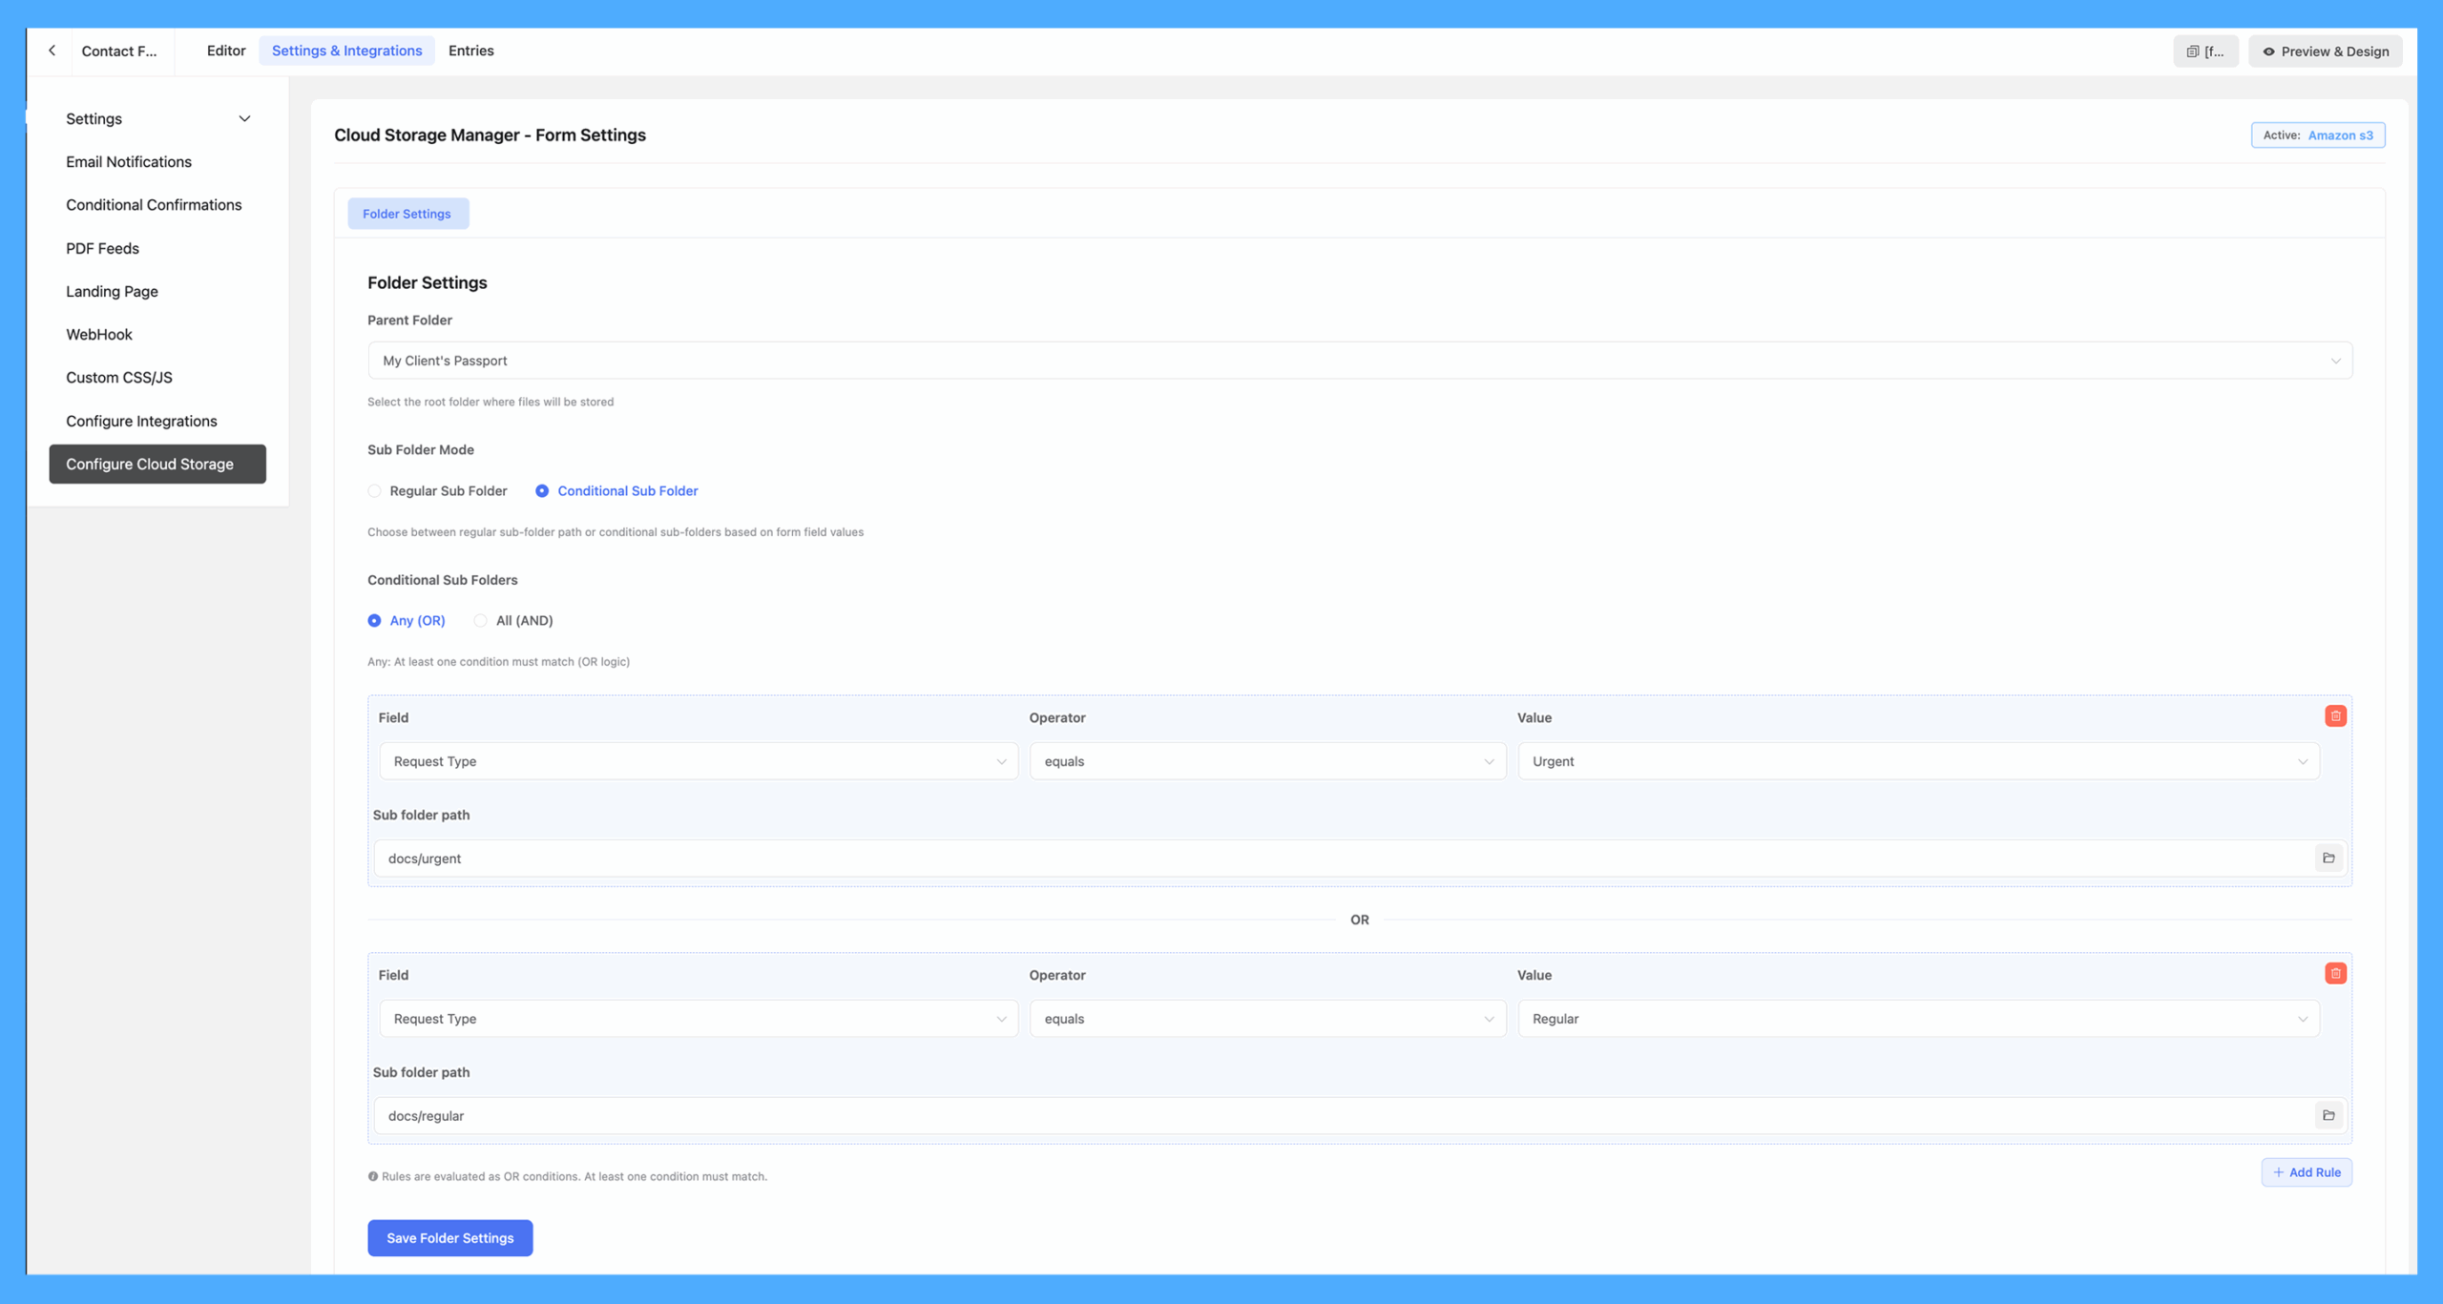Click the Amazon s3 active link

[x=2339, y=135]
